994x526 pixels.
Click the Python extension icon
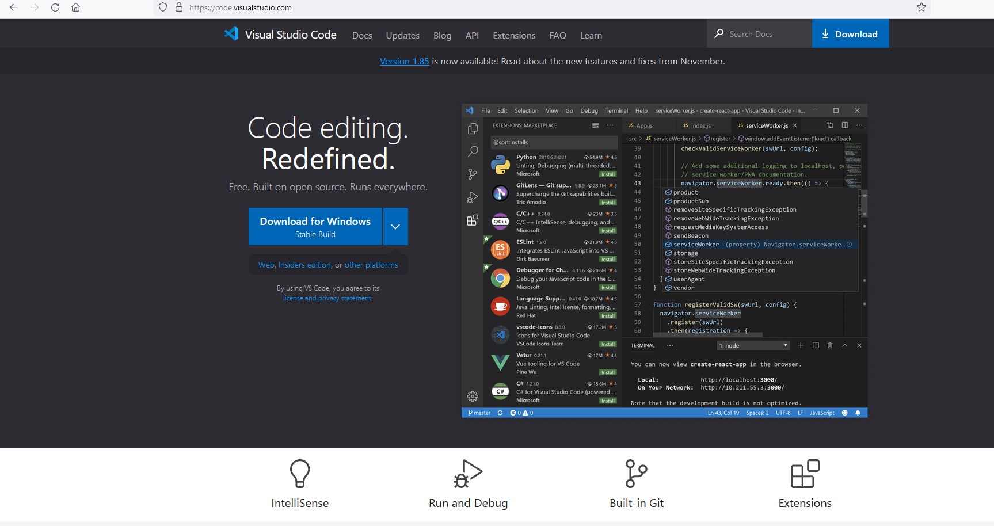[500, 165]
